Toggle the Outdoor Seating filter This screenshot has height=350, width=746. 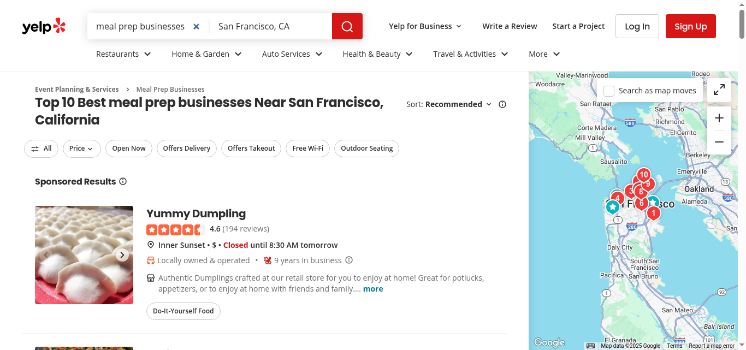click(367, 149)
